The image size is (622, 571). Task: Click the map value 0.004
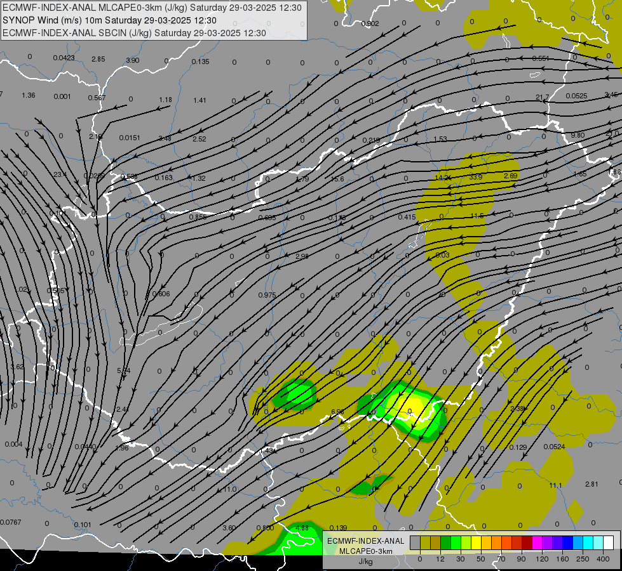[13, 444]
